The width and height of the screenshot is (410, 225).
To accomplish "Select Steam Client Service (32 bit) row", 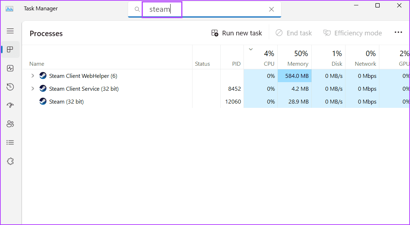I will 216,89.
